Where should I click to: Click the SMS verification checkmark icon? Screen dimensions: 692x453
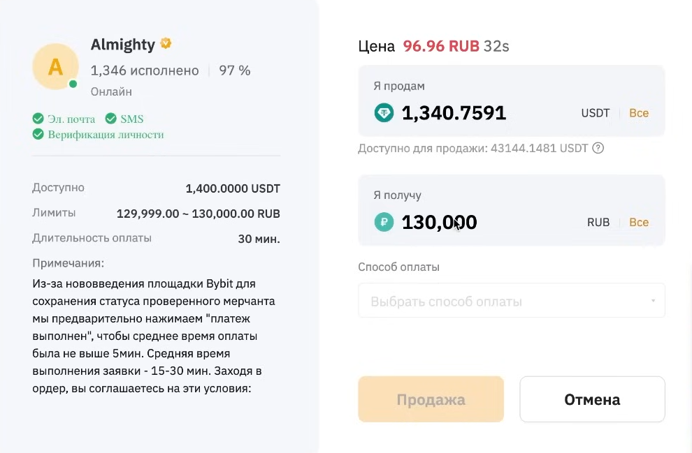[x=110, y=119]
